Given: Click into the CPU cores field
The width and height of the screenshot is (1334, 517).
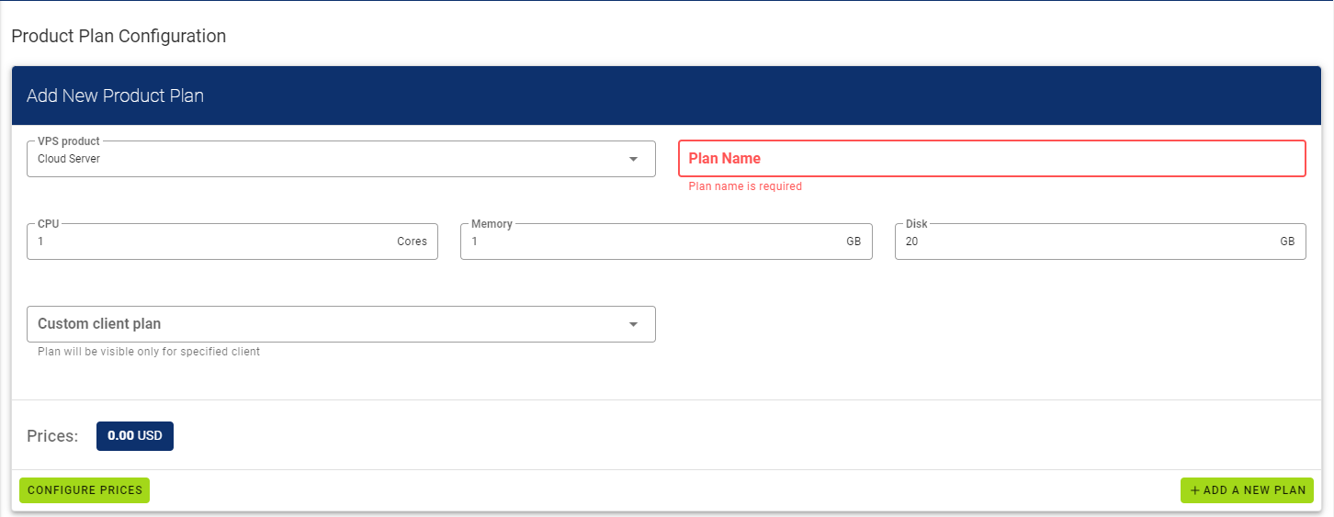Looking at the screenshot, I should (211, 242).
